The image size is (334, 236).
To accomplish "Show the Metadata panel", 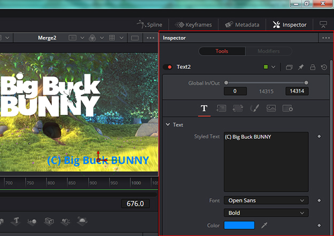I will (242, 25).
